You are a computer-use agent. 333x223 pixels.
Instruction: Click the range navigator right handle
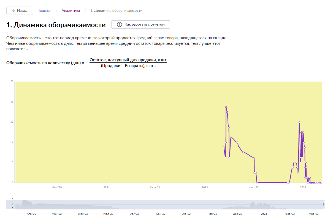point(324,204)
